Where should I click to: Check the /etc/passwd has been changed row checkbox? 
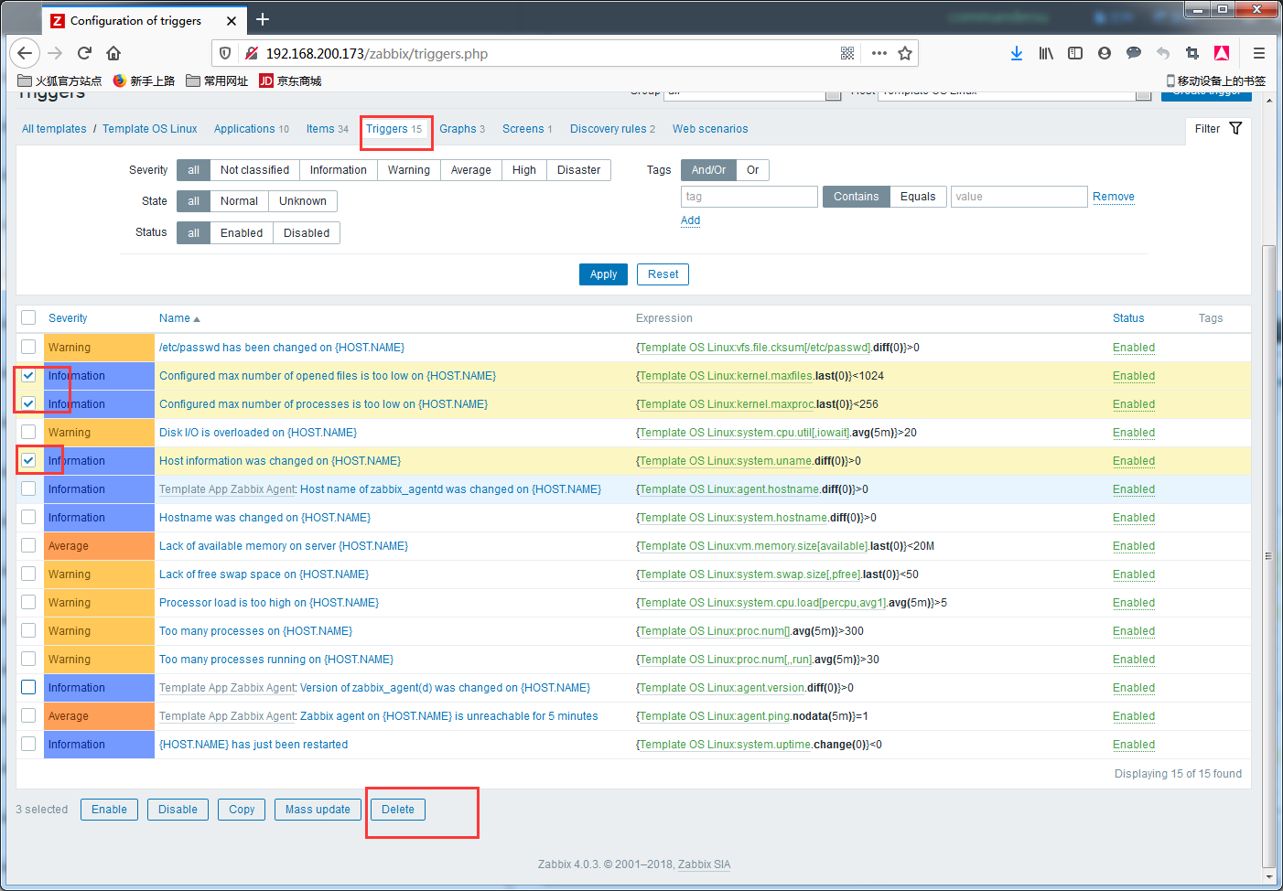point(28,347)
